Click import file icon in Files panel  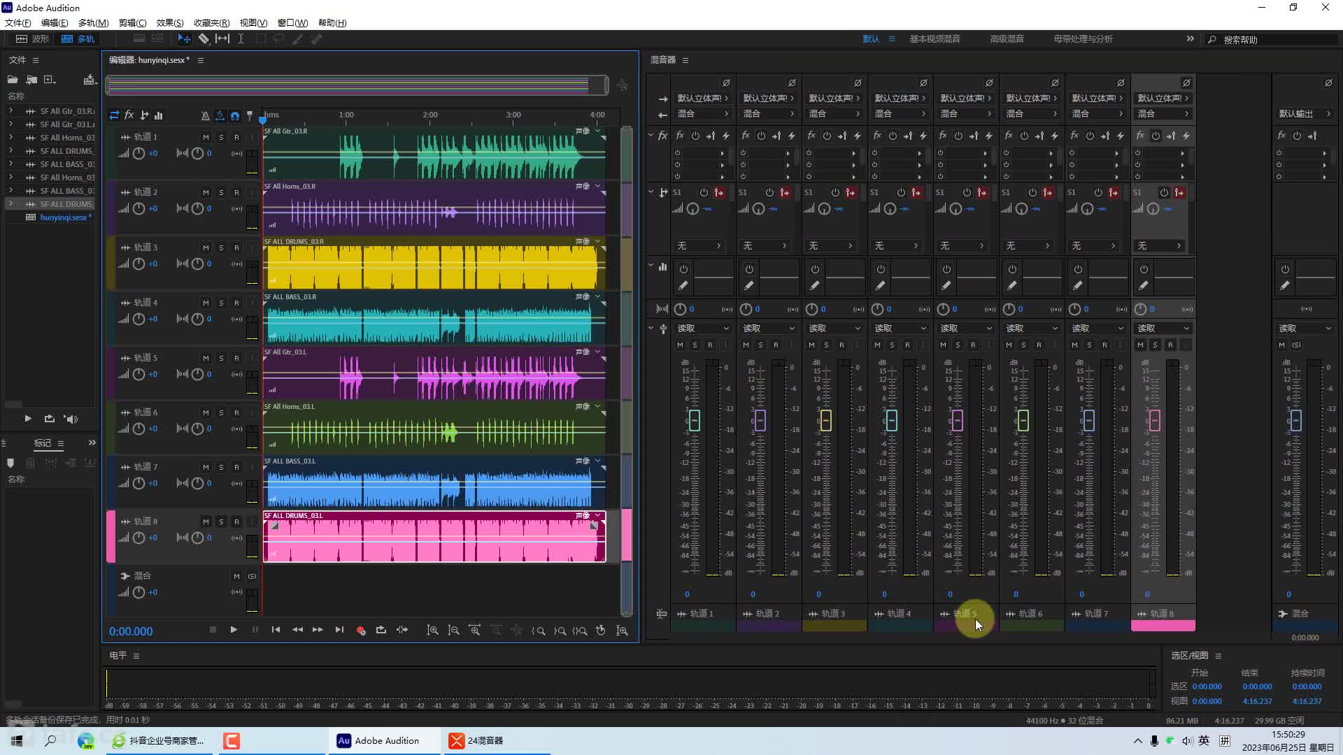(x=31, y=80)
